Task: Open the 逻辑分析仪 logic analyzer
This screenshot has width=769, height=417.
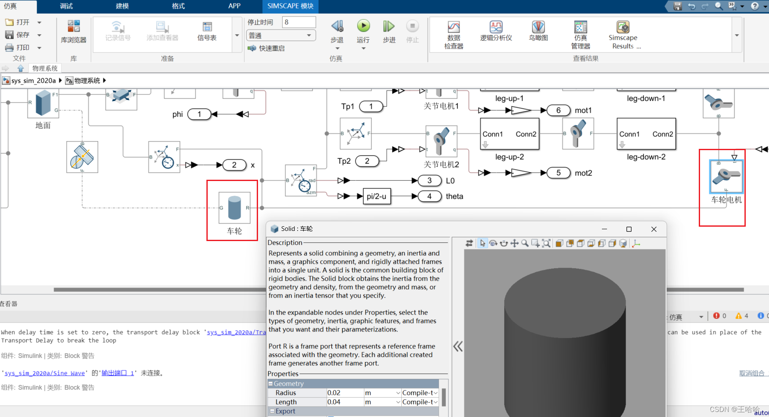Action: coord(496,31)
